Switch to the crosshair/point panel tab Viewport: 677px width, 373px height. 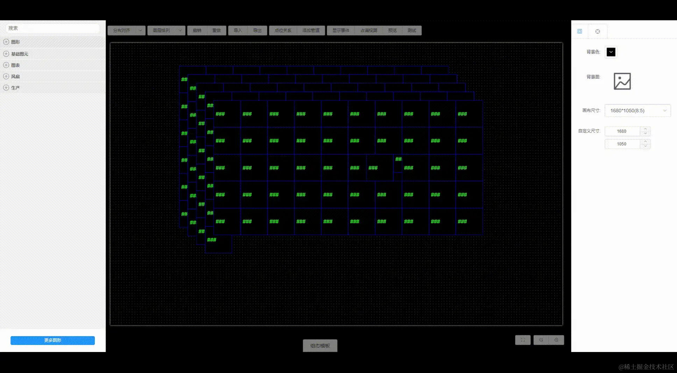[x=597, y=31]
